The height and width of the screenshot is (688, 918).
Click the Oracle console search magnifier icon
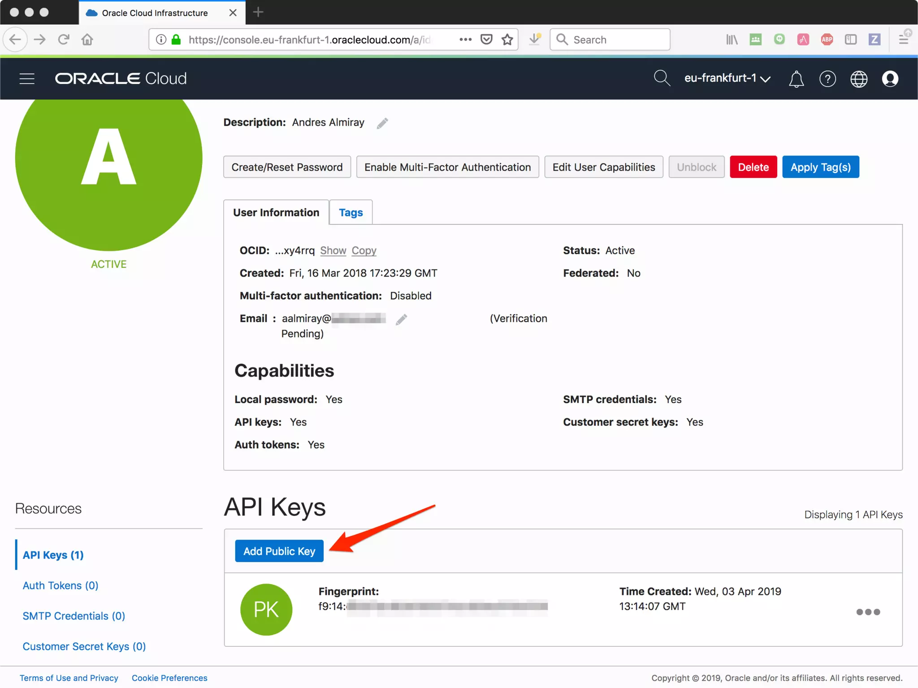(661, 78)
